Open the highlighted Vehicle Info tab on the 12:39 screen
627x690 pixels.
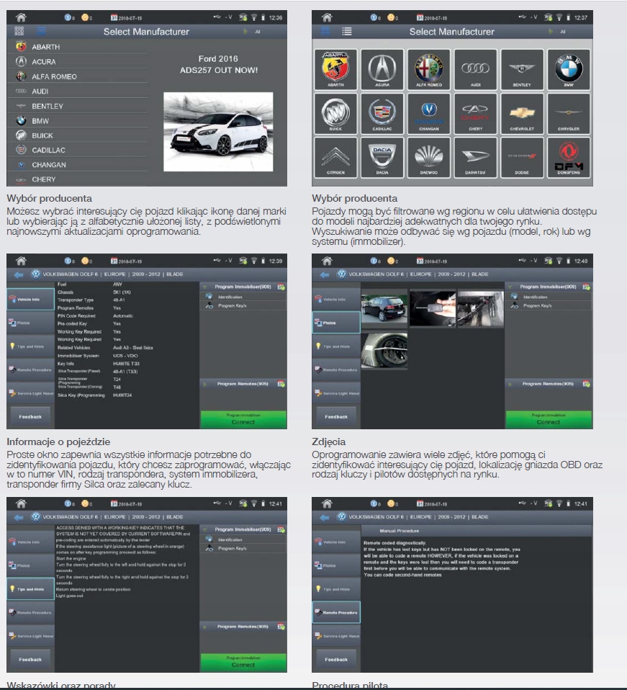(x=30, y=299)
